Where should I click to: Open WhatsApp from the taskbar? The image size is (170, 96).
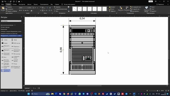click(80, 94)
